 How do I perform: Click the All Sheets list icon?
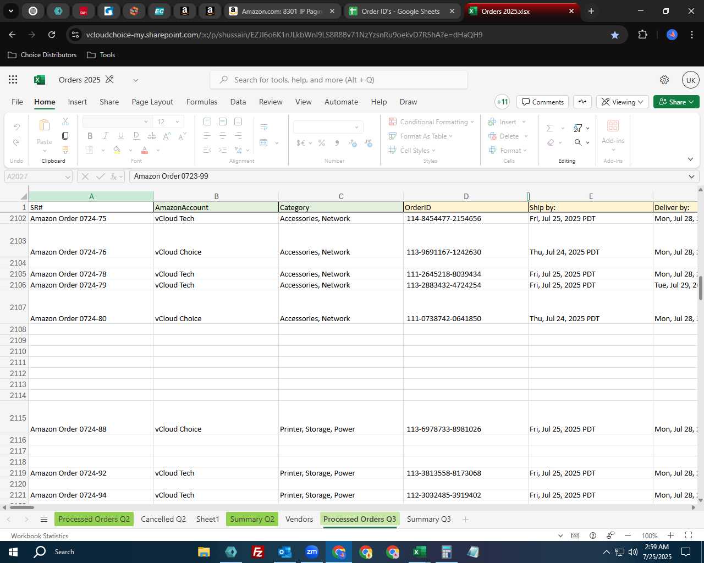point(44,519)
